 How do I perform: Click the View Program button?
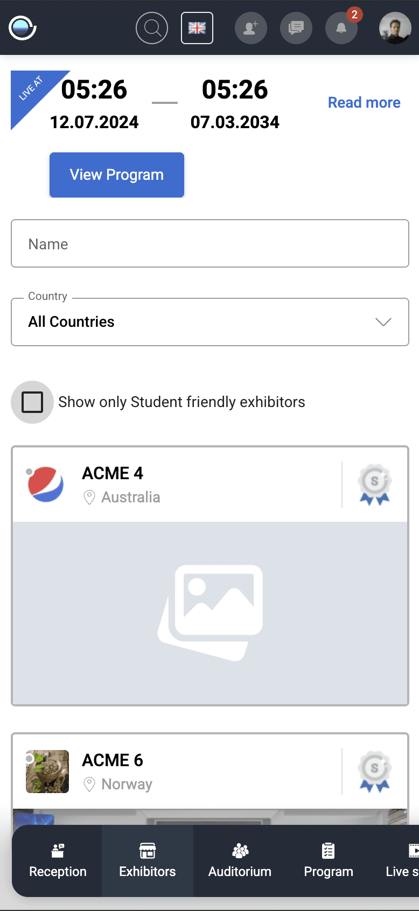[117, 175]
